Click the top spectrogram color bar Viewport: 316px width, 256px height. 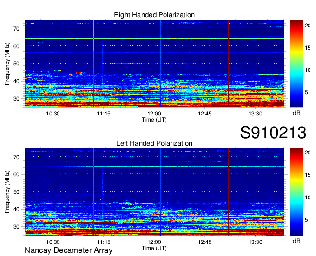coord(296,64)
